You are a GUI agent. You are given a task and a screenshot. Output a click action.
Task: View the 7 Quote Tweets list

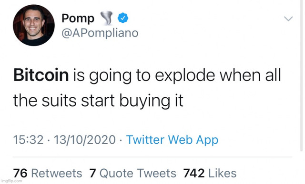pyautogui.click(x=132, y=173)
